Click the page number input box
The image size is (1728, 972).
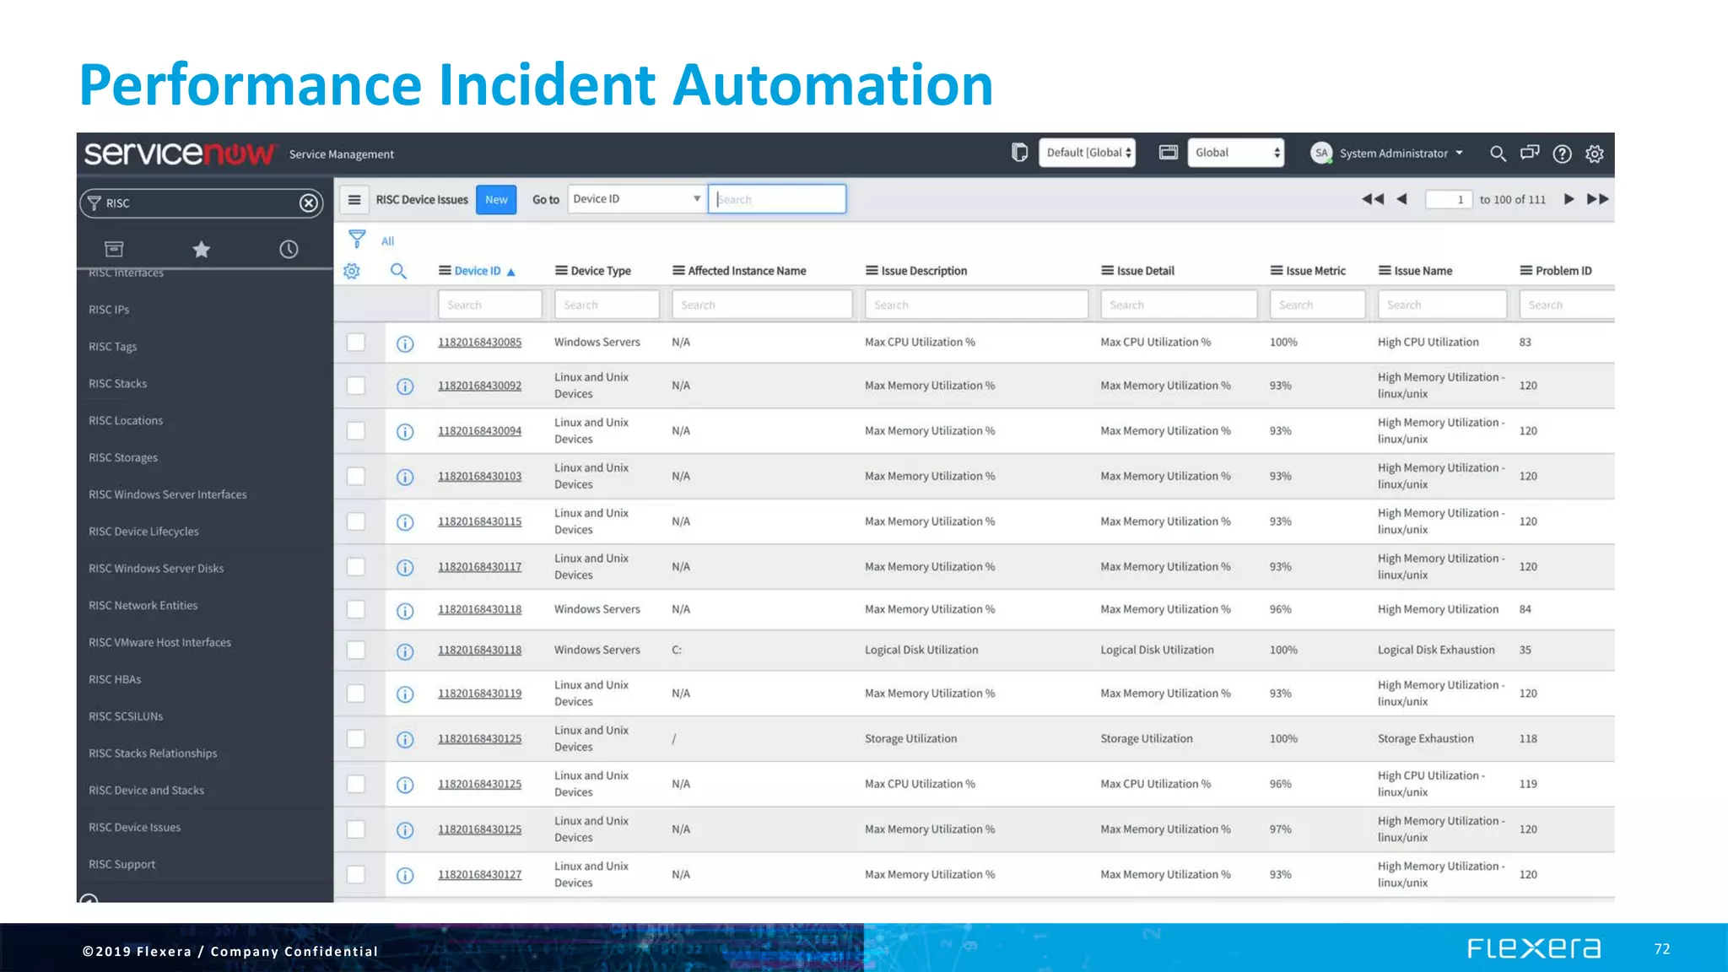(x=1448, y=200)
